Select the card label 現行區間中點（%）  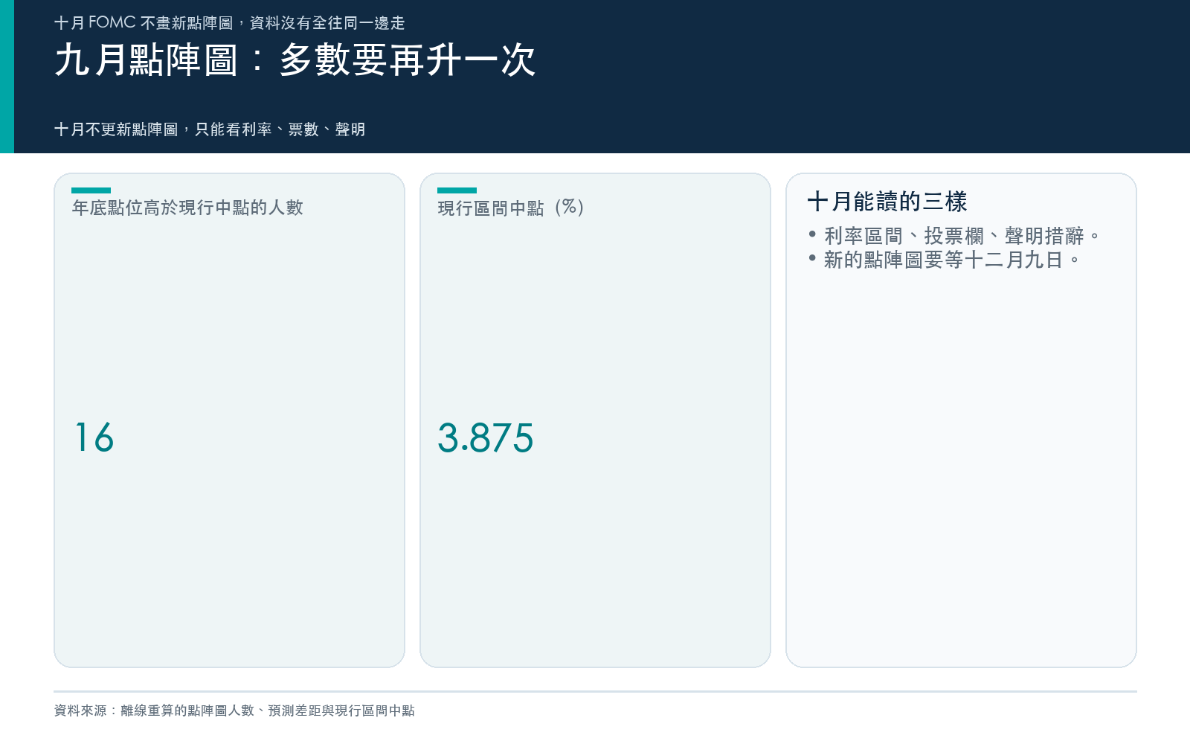(x=513, y=208)
